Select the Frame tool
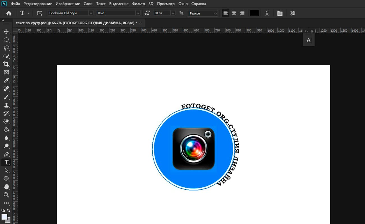Image resolution: width=365 pixels, height=224 pixels. coord(6,72)
